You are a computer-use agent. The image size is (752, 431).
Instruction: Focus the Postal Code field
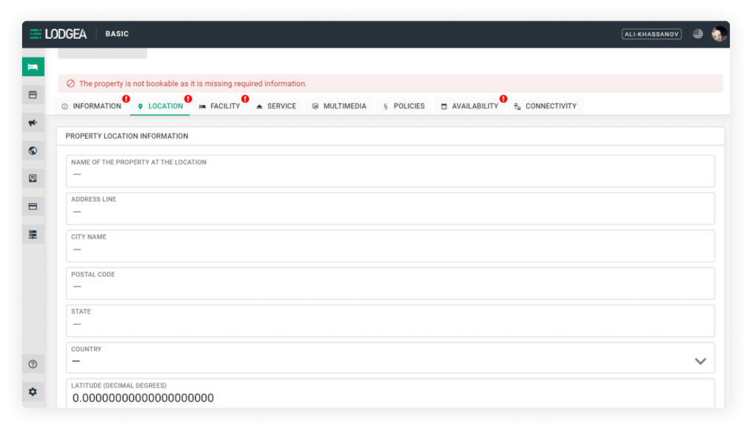point(390,283)
